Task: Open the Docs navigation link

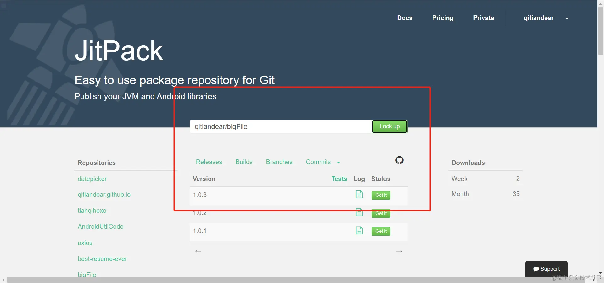Action: click(x=405, y=18)
